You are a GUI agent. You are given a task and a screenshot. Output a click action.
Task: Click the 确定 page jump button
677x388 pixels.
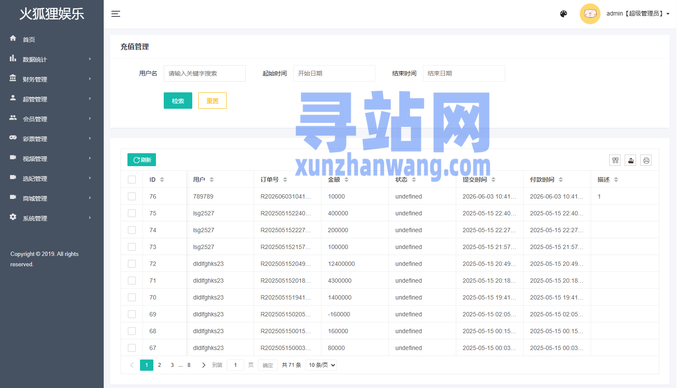tap(268, 365)
